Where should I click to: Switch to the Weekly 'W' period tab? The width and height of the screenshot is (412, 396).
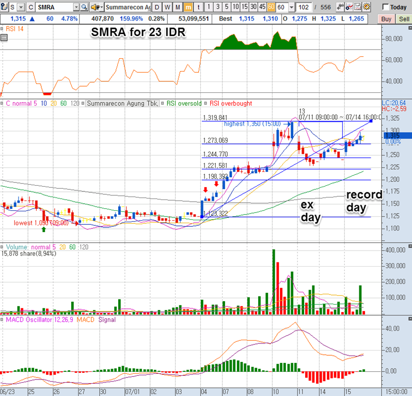coord(167,7)
